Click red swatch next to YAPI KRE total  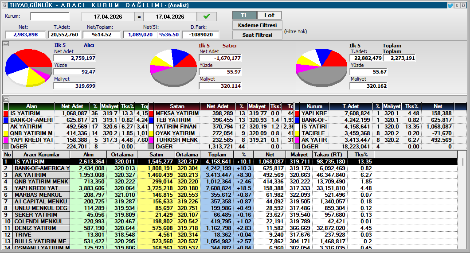click(x=297, y=113)
